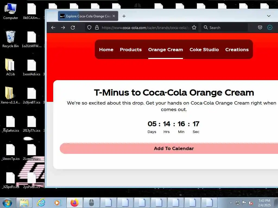Expand the list all tabs chevron
Viewport: 278px width, 208px height.
[x=269, y=16]
